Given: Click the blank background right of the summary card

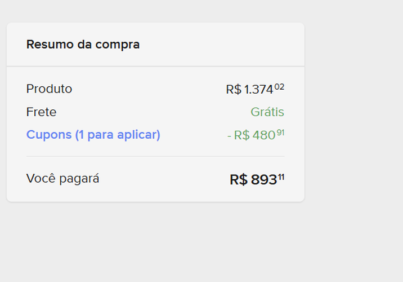Looking at the screenshot, I should click(355, 113).
